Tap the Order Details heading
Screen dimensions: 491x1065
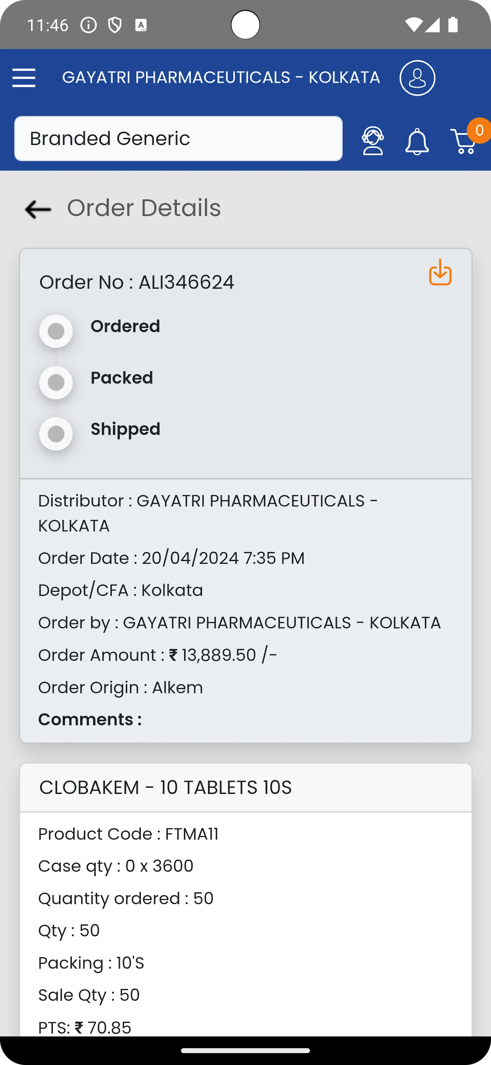click(144, 207)
